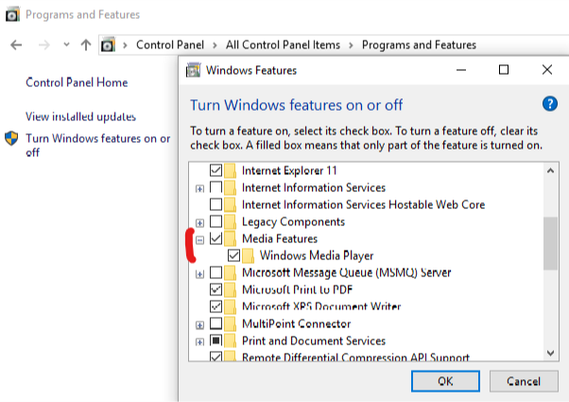Screen dimensions: 569x402
Task: Click the Print and Document Services folder icon
Action: [230, 341]
